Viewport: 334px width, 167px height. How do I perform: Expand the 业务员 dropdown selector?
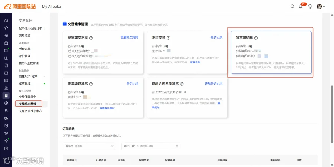[89, 146]
